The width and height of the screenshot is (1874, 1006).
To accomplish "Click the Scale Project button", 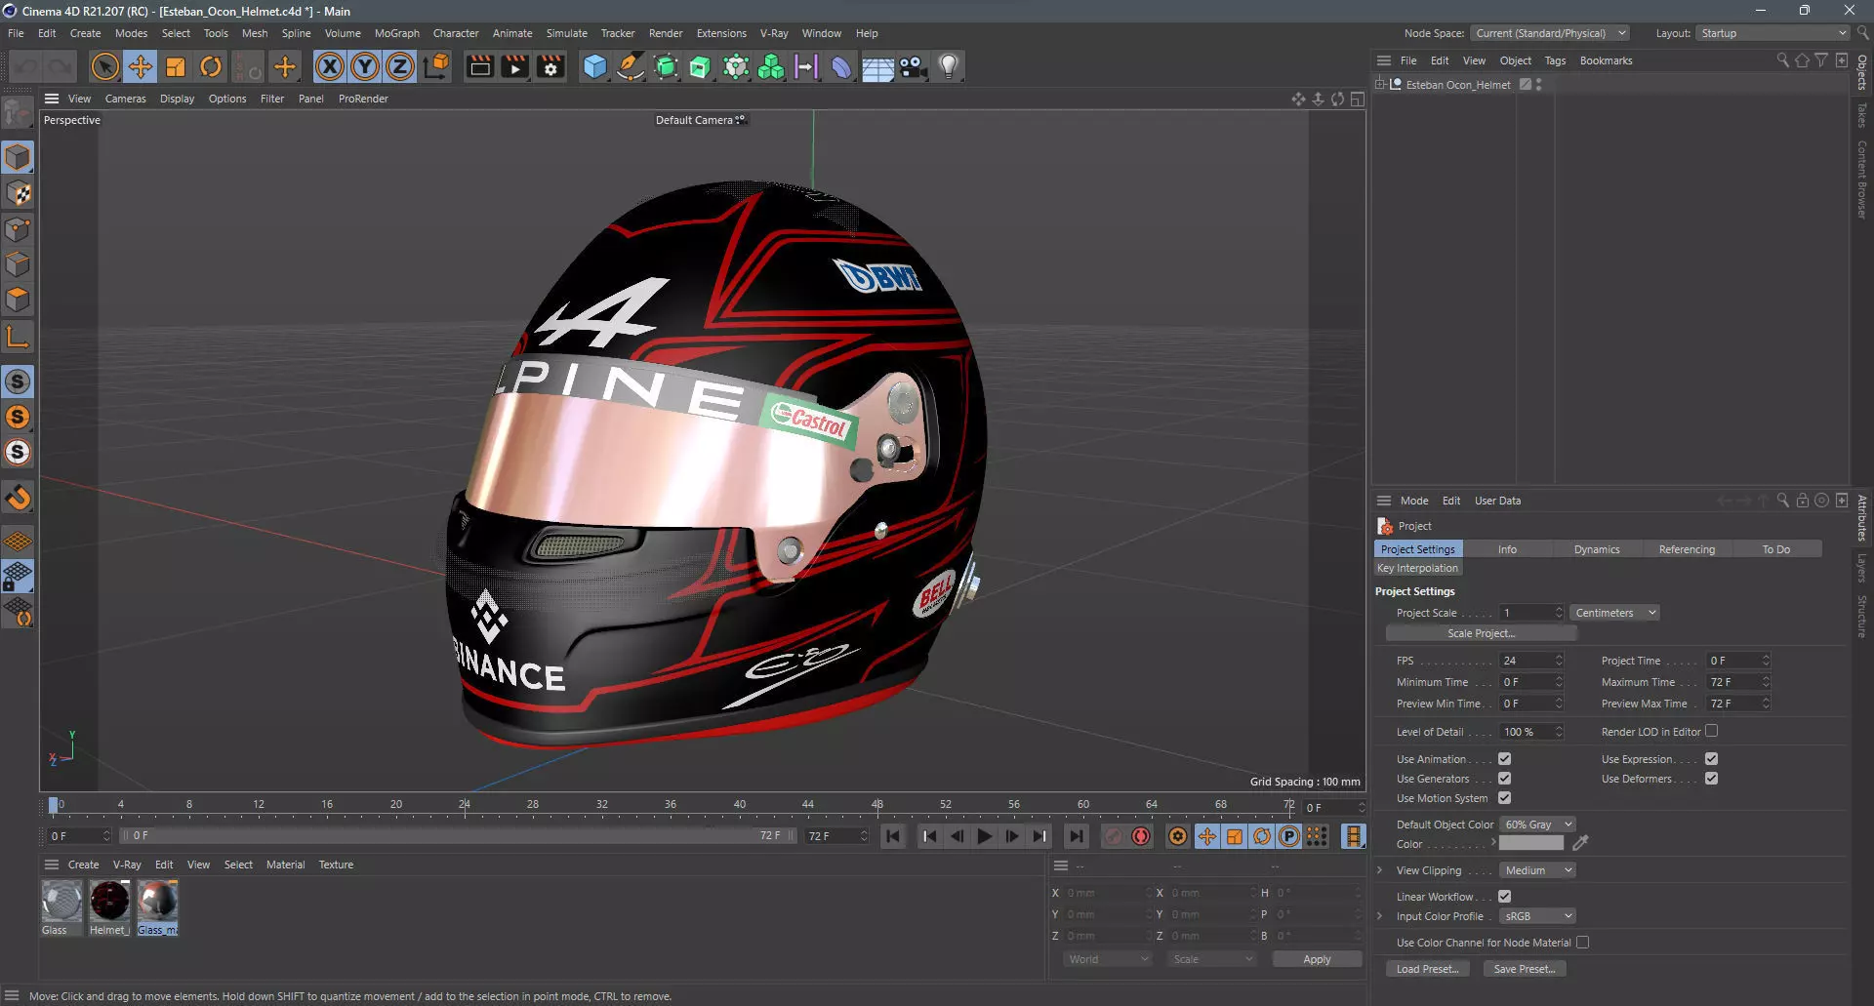I will pyautogui.click(x=1481, y=633).
